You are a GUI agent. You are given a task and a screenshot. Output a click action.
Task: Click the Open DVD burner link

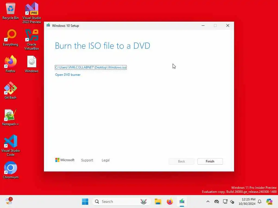[68, 75]
